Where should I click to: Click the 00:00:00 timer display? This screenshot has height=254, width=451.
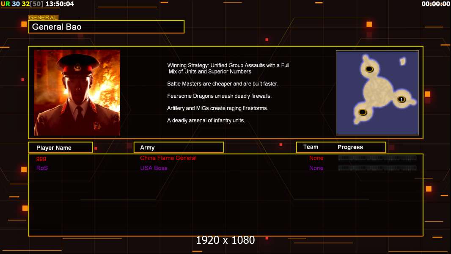tap(436, 4)
